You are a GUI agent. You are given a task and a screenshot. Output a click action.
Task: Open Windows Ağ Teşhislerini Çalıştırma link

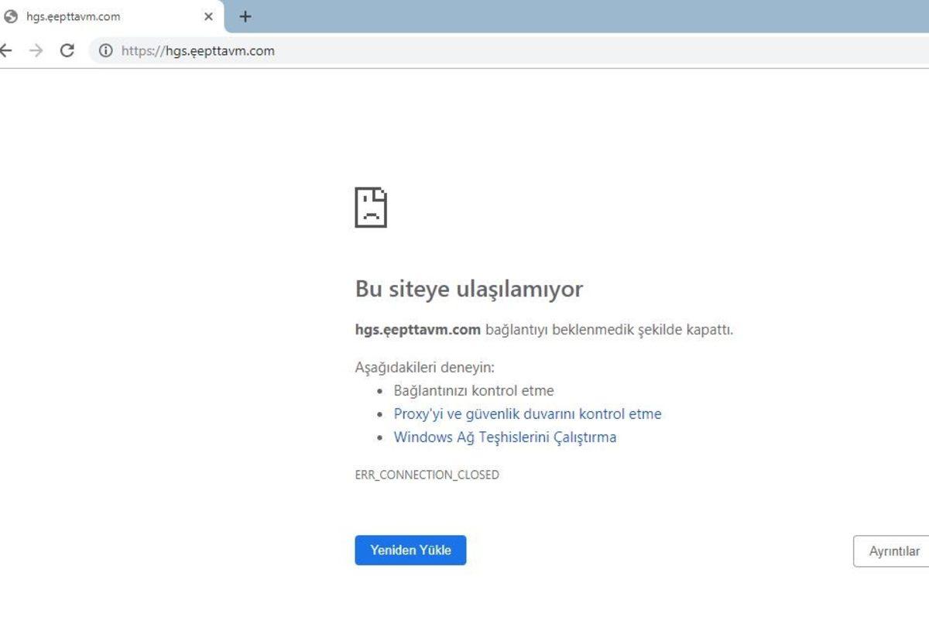[505, 437]
